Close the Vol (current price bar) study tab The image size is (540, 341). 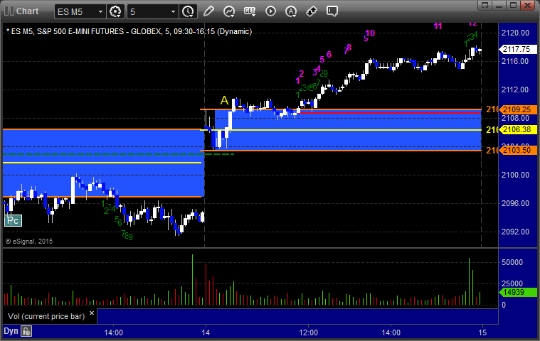tap(92, 313)
